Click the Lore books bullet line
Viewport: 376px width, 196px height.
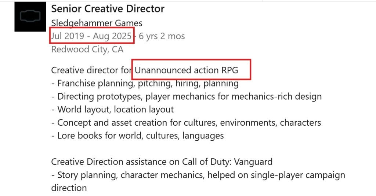137,136
